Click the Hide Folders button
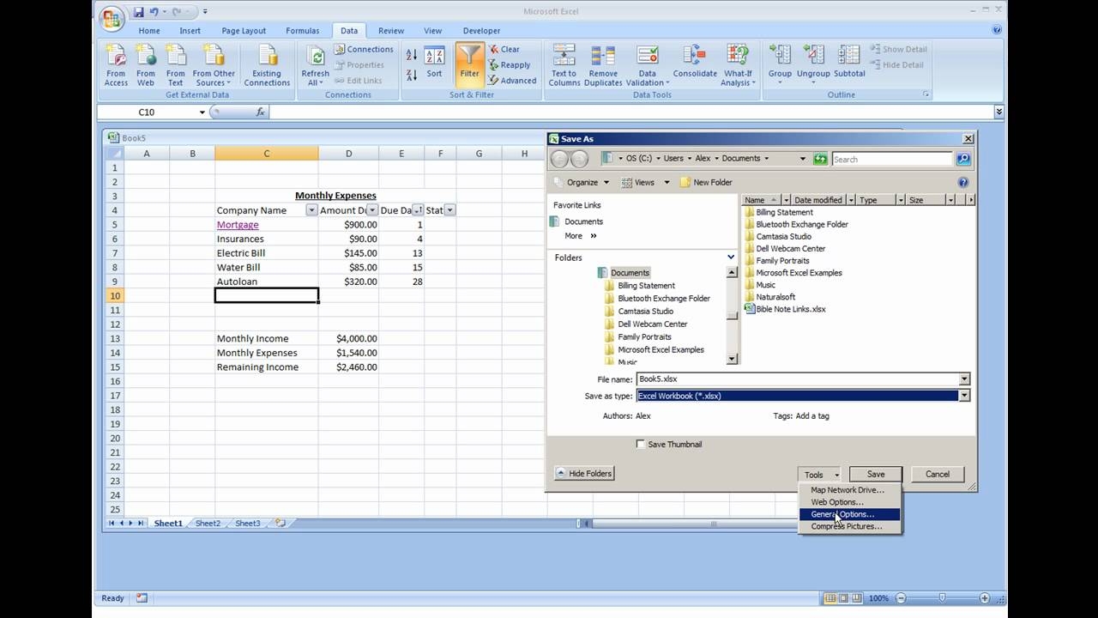Screen dimensions: 1098x618 [583, 473]
